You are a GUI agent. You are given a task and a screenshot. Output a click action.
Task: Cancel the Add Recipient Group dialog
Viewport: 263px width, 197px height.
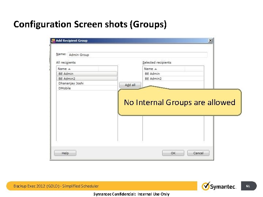click(x=198, y=153)
